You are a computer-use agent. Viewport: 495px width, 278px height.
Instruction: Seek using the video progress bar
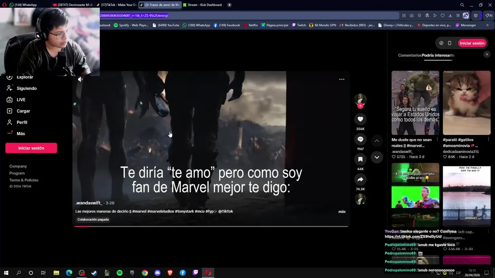[x=211, y=226]
